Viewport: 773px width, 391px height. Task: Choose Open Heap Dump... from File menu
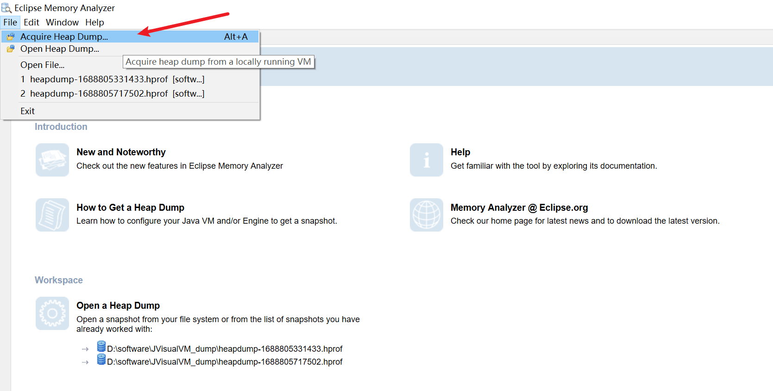(60, 49)
